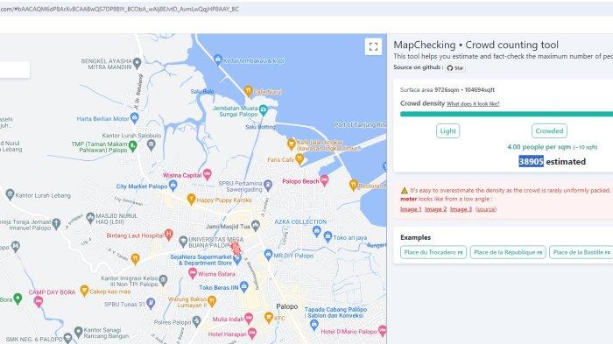This screenshot has height=344, width=613.
Task: Click the Salu Bulo water label
Action: coord(202,92)
